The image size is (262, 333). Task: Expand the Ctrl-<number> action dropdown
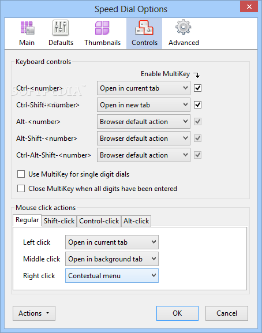[144, 88]
